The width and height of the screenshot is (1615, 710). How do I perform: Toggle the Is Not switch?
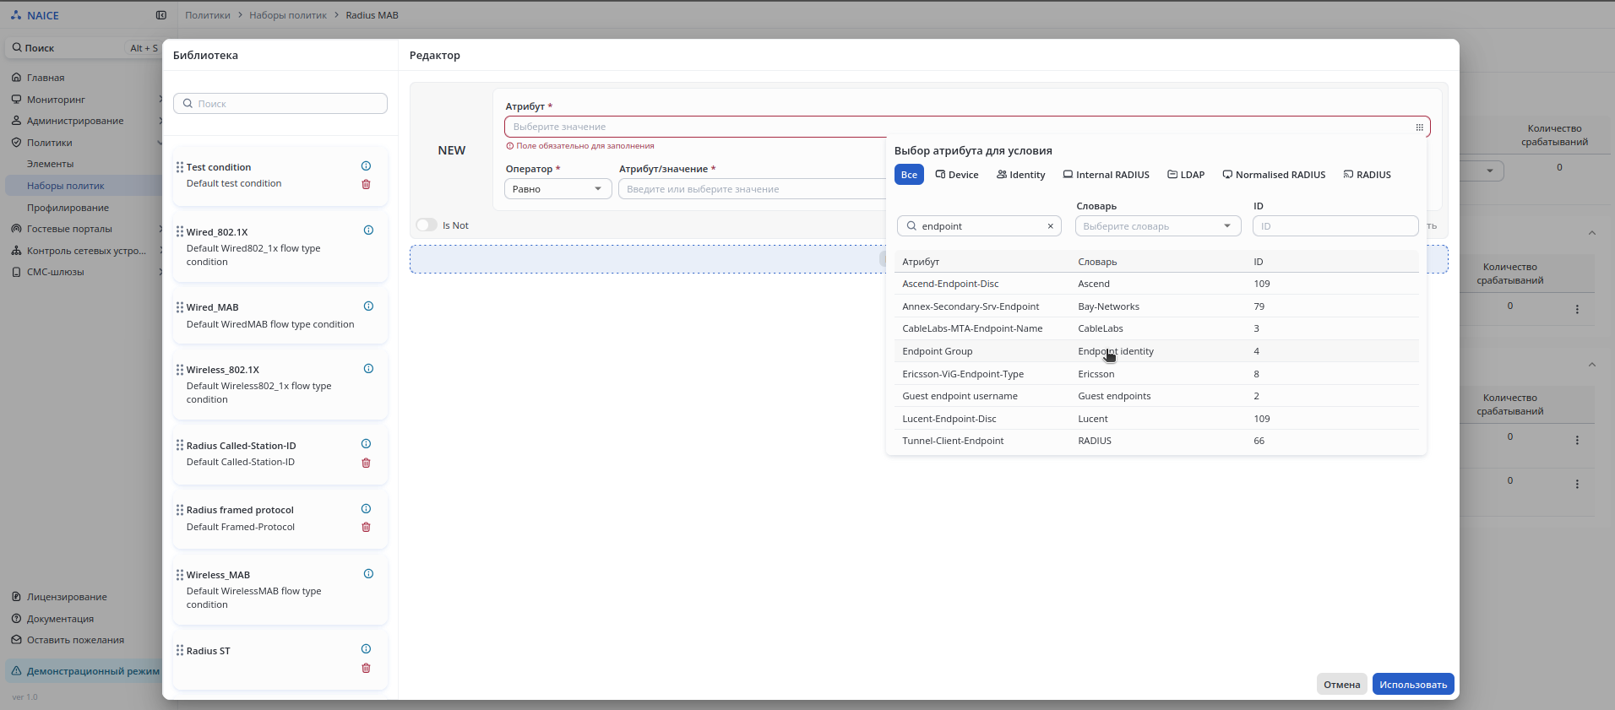coord(427,225)
